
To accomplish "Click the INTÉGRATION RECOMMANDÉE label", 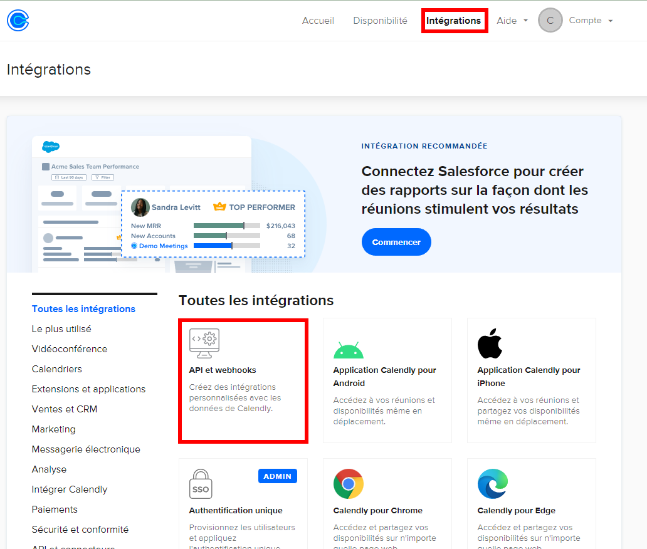I will [x=424, y=146].
